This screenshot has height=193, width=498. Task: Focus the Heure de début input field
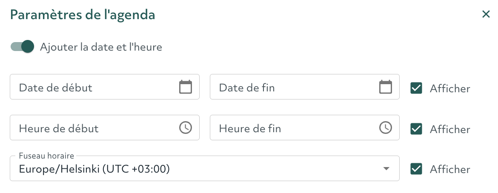pos(105,128)
